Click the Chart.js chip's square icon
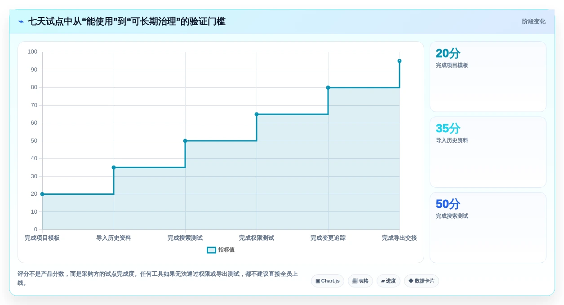Viewport: 564px width, 305px height. tap(318, 281)
